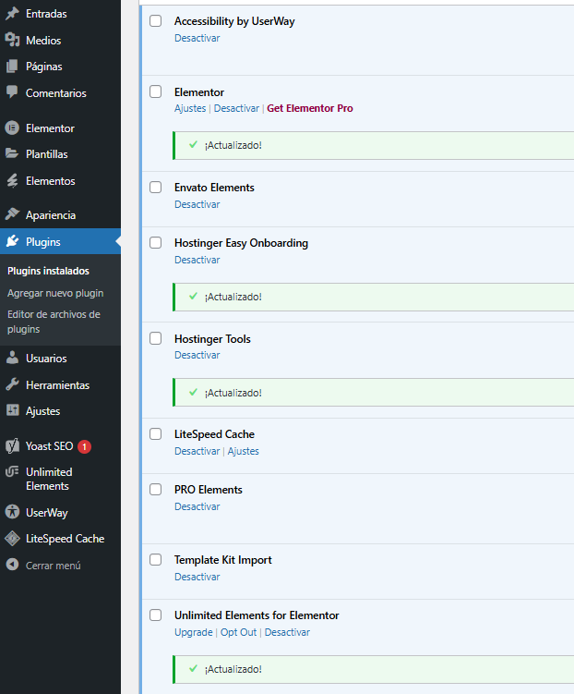Click the PRO Elements plugin title
The height and width of the screenshot is (694, 574).
point(209,490)
